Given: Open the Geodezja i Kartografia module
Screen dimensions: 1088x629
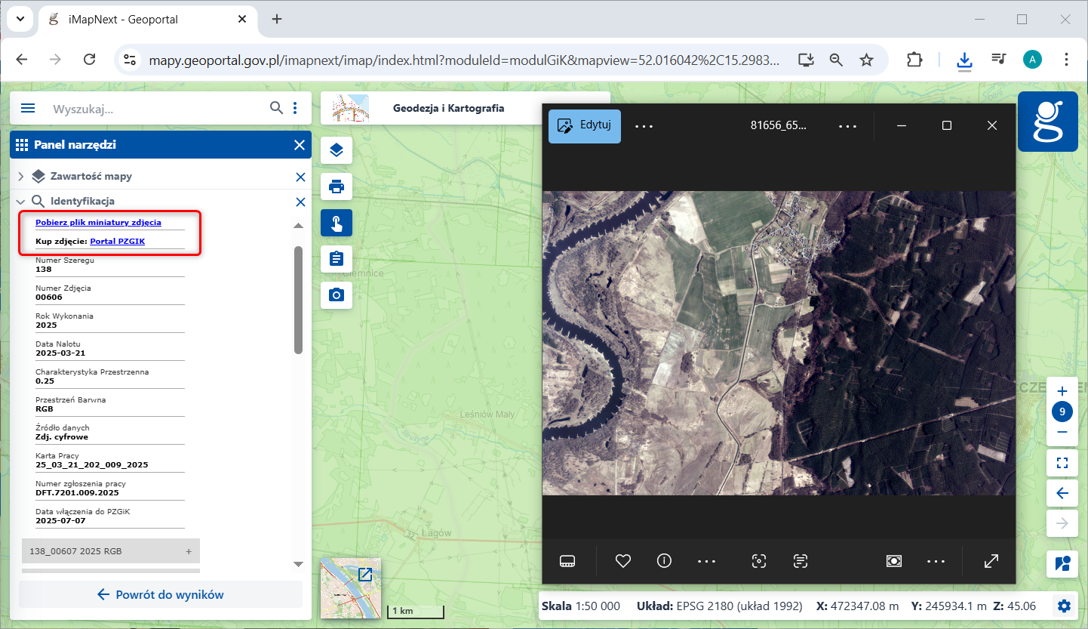Looking at the screenshot, I should (448, 108).
